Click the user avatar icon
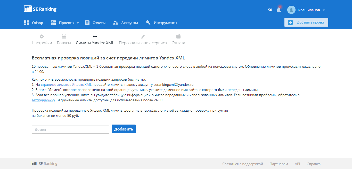Screen dimensions: 352x169 pyautogui.click(x=291, y=10)
